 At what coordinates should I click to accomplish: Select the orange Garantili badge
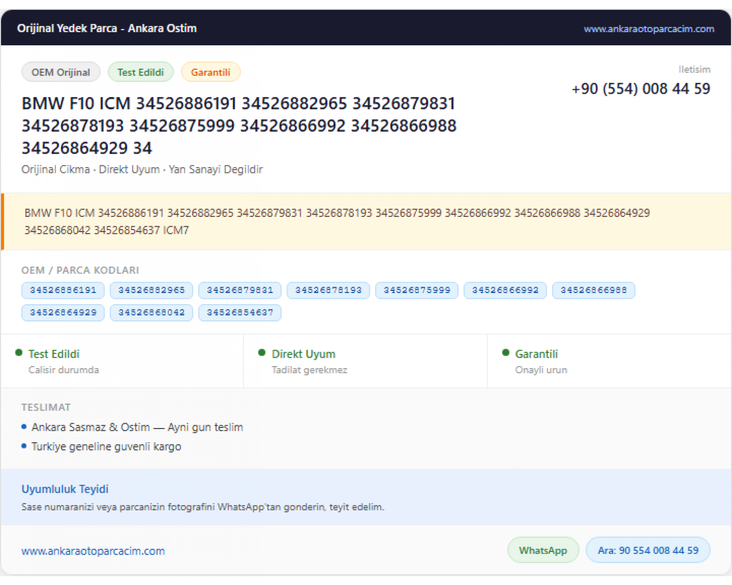(210, 72)
